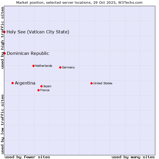Click the "used by high traffic sites" axis label

point(2,38)
